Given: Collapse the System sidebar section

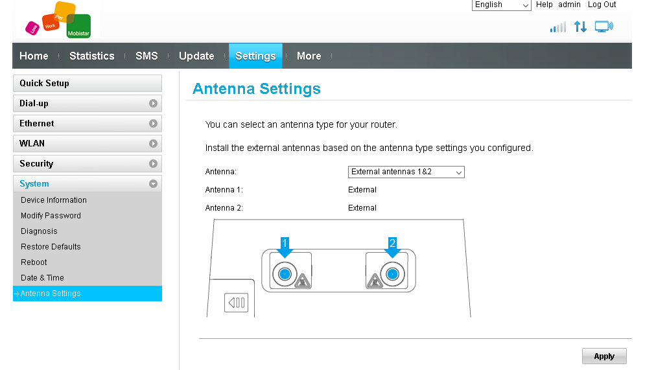Looking at the screenshot, I should pos(87,184).
